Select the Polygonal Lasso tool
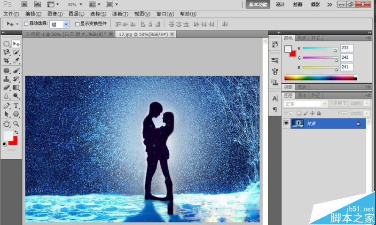The width and height of the screenshot is (376, 225). pyautogui.click(x=7, y=52)
